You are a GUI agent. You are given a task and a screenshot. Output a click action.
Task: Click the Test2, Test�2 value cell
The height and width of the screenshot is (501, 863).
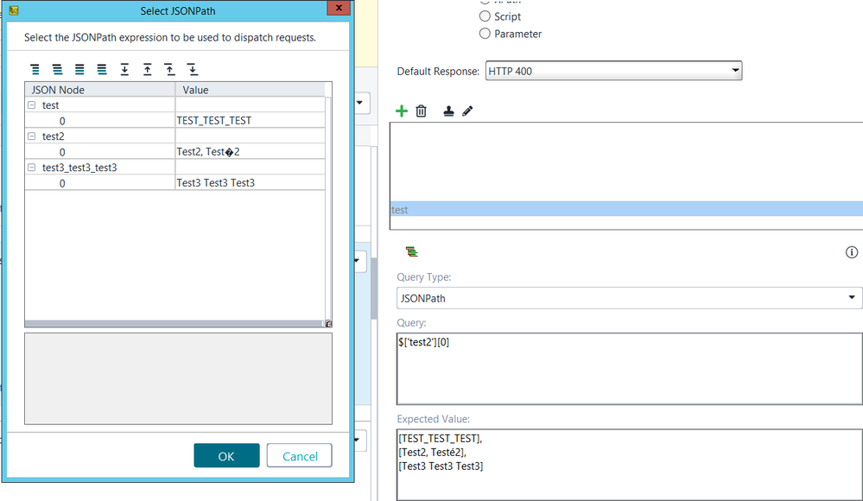[x=250, y=152]
